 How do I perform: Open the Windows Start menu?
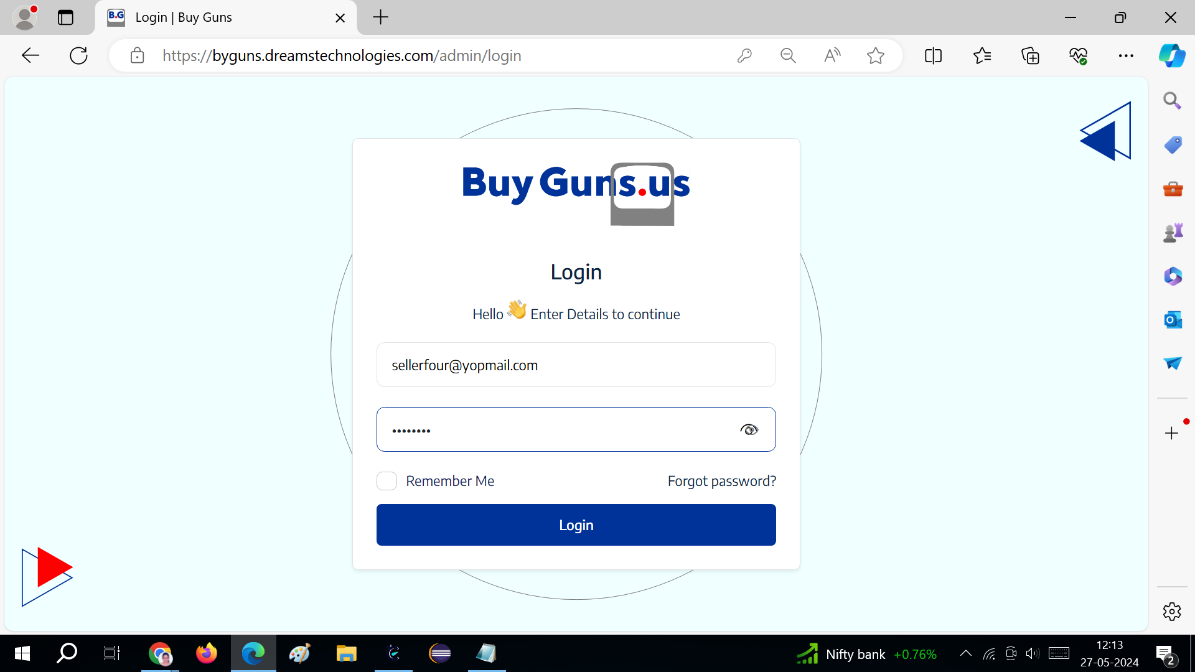pyautogui.click(x=22, y=653)
